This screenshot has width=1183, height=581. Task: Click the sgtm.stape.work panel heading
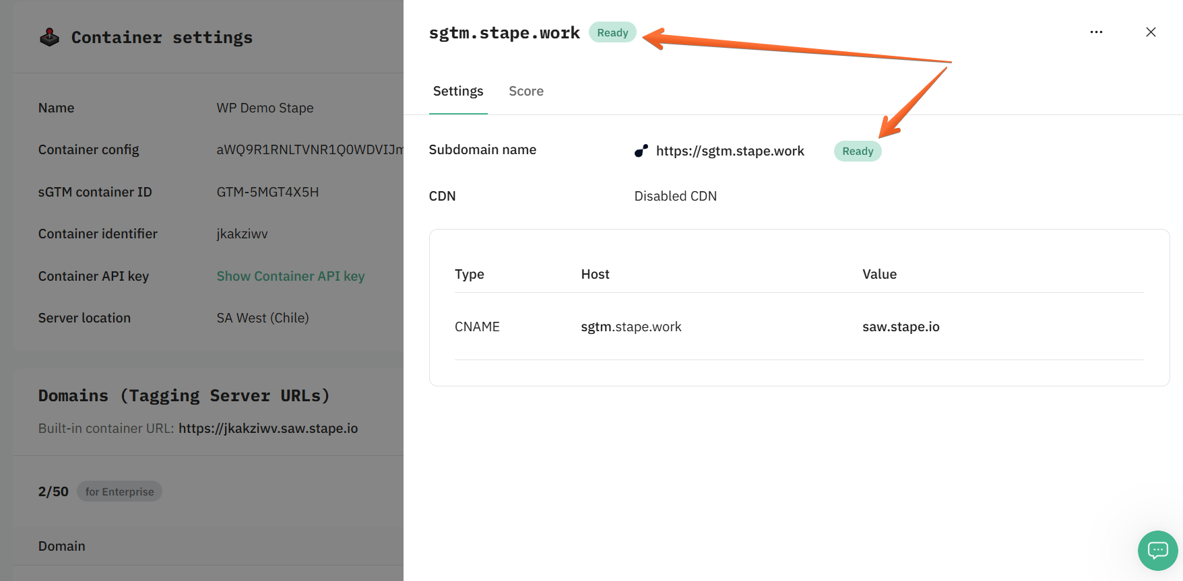[505, 32]
